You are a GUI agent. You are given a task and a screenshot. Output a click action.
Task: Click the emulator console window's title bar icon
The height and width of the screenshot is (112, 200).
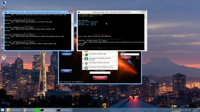tap(6, 12)
